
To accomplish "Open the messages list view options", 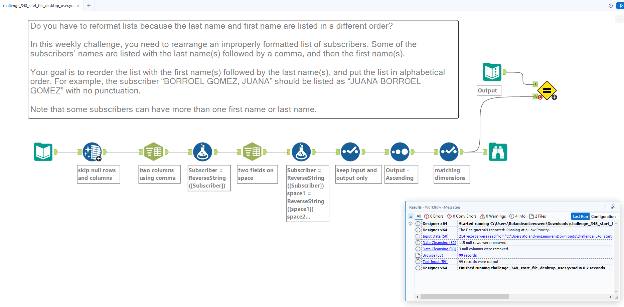I will 411,216.
